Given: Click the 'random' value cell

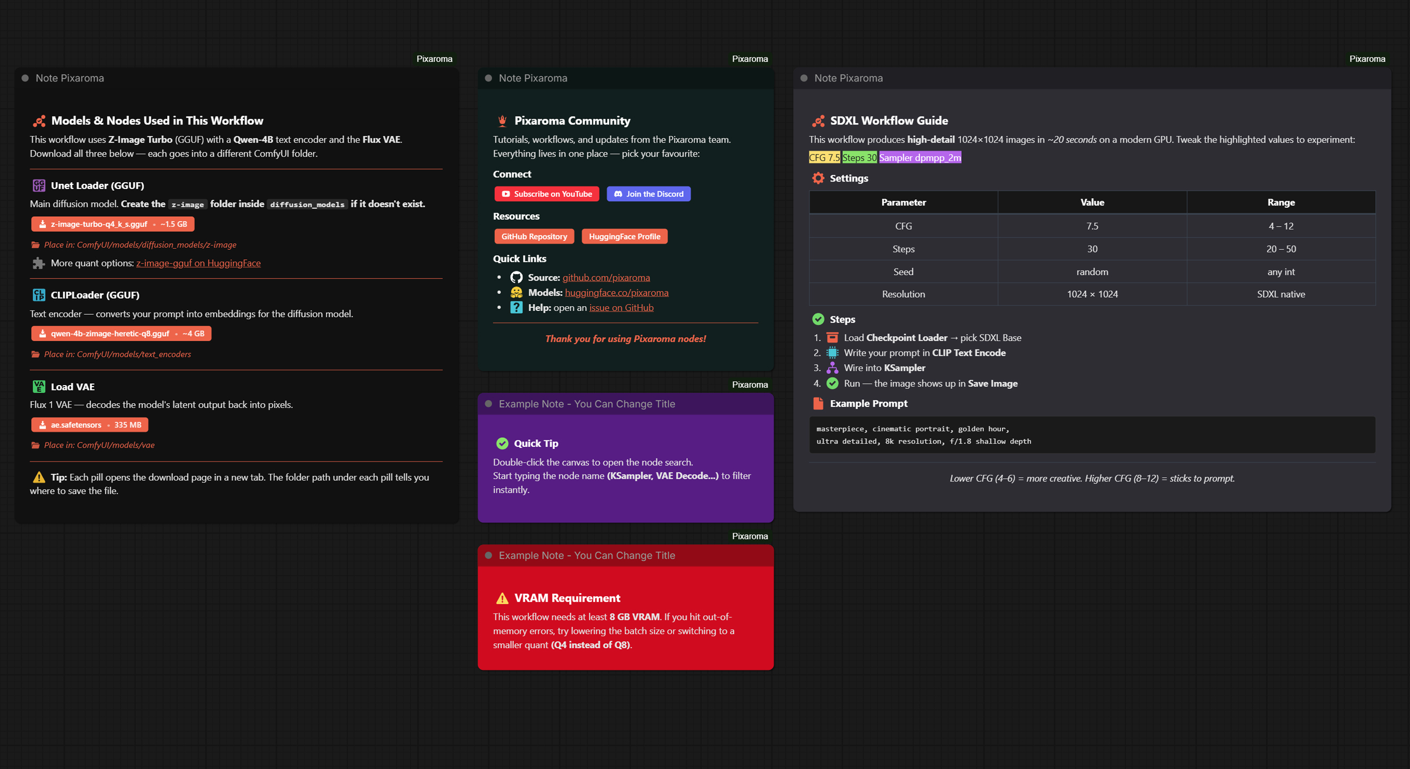Looking at the screenshot, I should click(1092, 272).
